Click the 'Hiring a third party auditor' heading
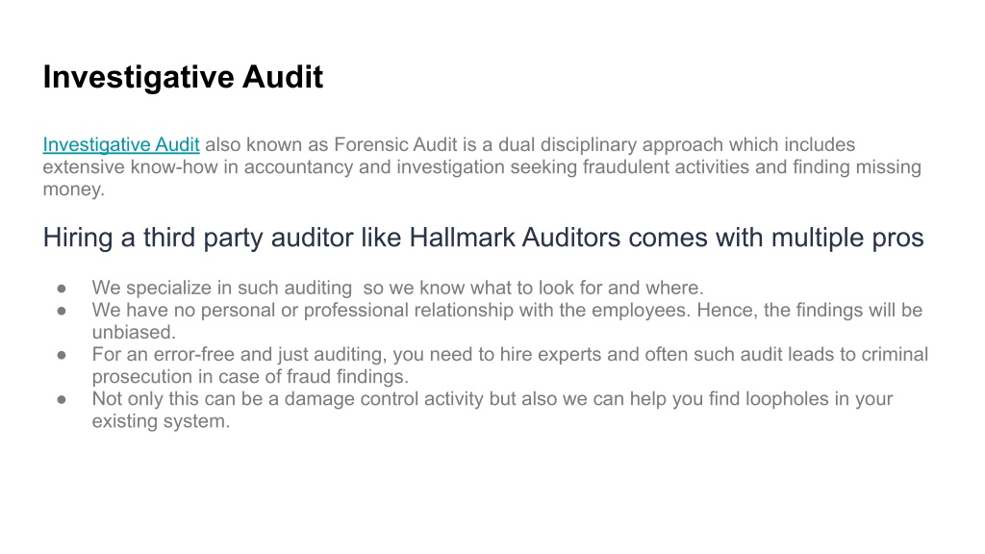 [483, 238]
